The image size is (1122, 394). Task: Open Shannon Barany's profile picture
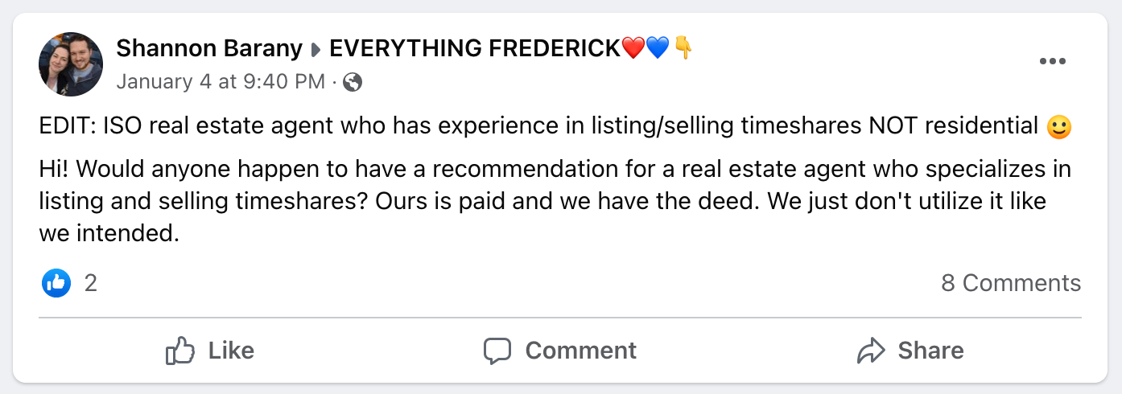71,64
